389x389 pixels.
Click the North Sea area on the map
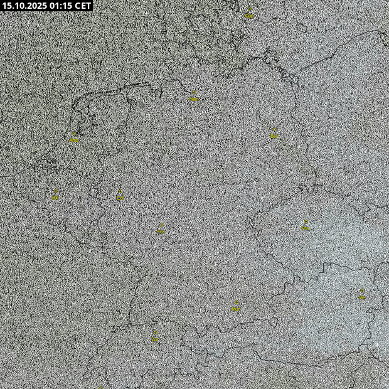pyautogui.click(x=38, y=63)
